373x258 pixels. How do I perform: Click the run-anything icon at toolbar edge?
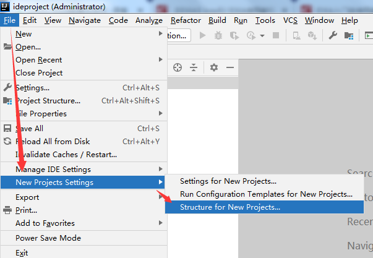point(369,35)
